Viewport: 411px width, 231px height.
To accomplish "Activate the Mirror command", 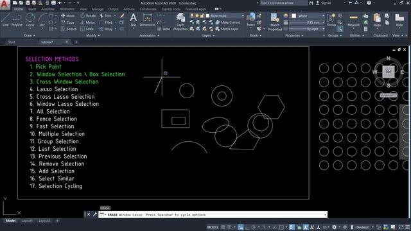I will coord(88,22).
